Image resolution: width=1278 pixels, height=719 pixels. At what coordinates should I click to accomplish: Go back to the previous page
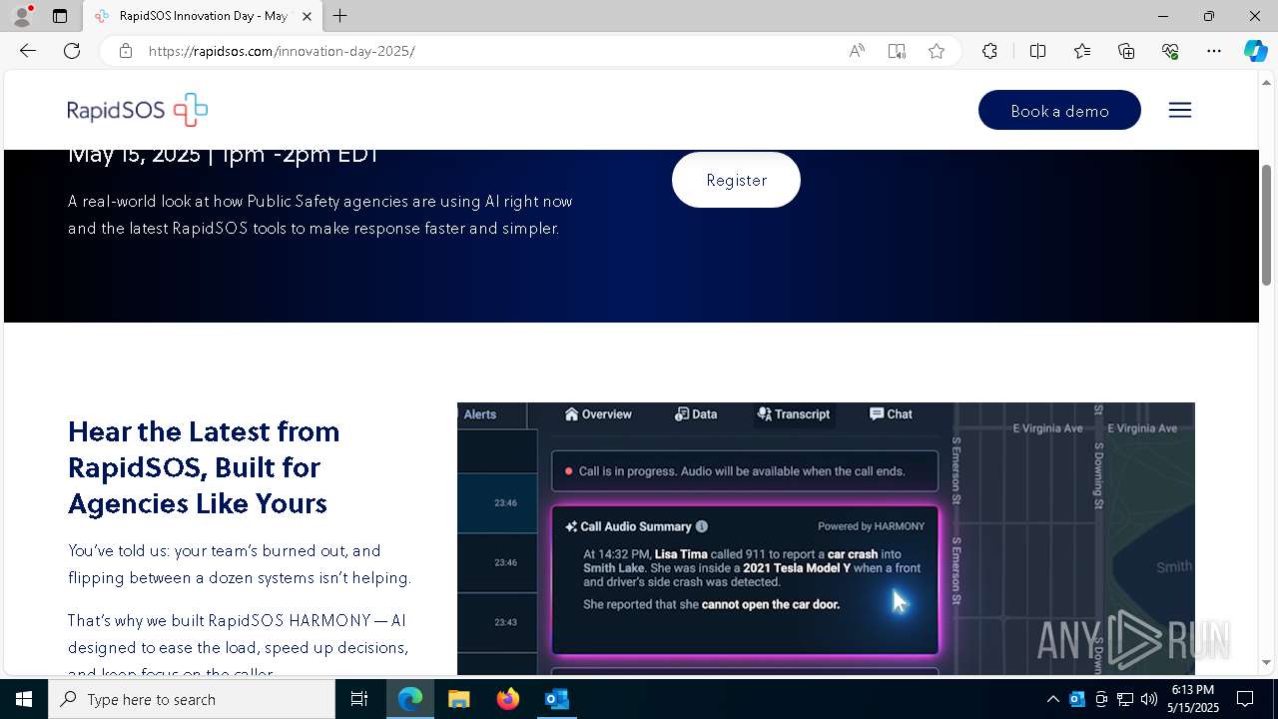(28, 51)
